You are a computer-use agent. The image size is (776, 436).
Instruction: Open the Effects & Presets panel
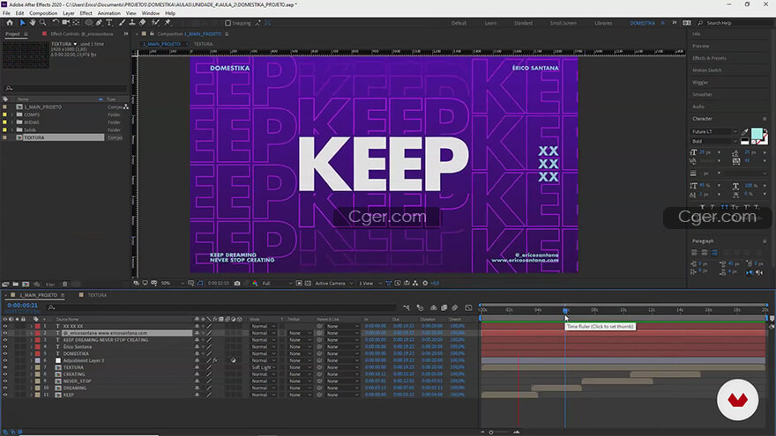(x=709, y=58)
